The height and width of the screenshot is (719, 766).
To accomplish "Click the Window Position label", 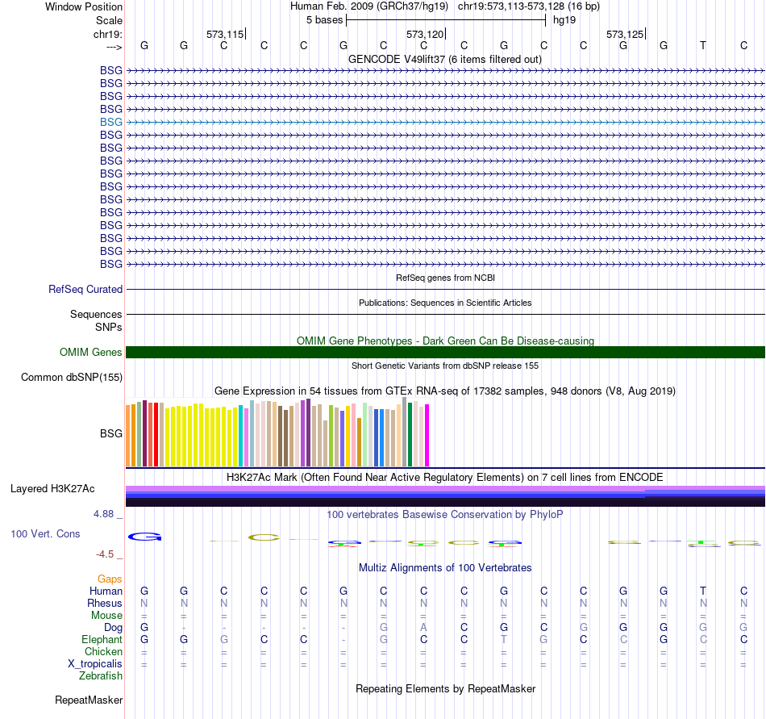I will coord(84,6).
